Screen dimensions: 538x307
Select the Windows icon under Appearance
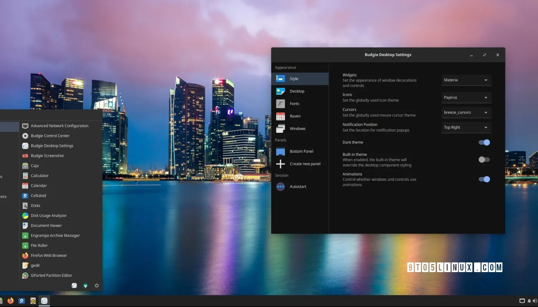(280, 128)
